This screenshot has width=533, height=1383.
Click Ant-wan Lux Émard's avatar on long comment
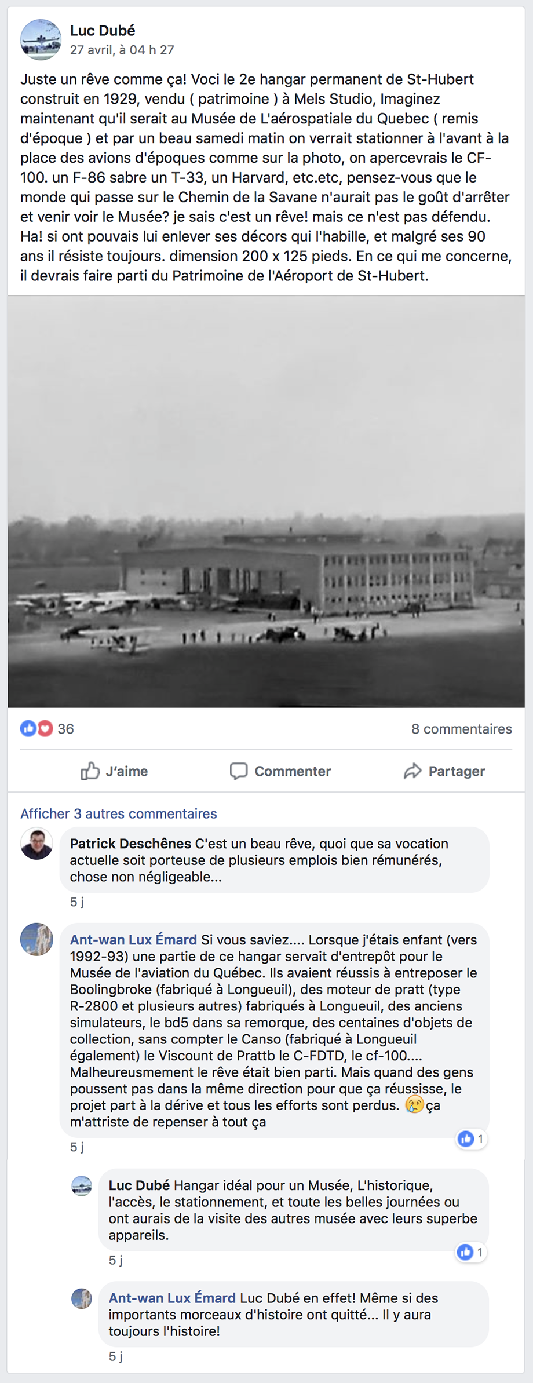[x=36, y=939]
